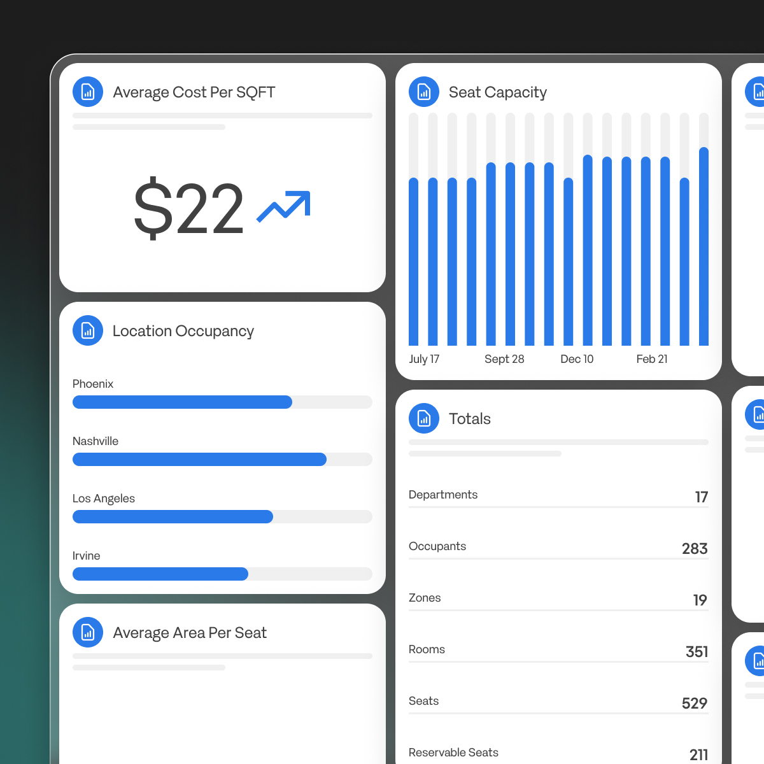764x764 pixels.
Task: Click the Sept 28 axis label
Action: [x=504, y=359]
